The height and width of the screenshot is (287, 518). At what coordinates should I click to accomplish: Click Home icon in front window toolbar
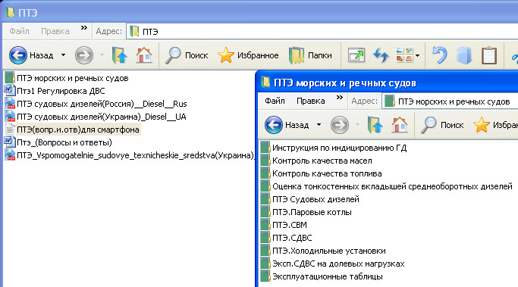pos(400,125)
